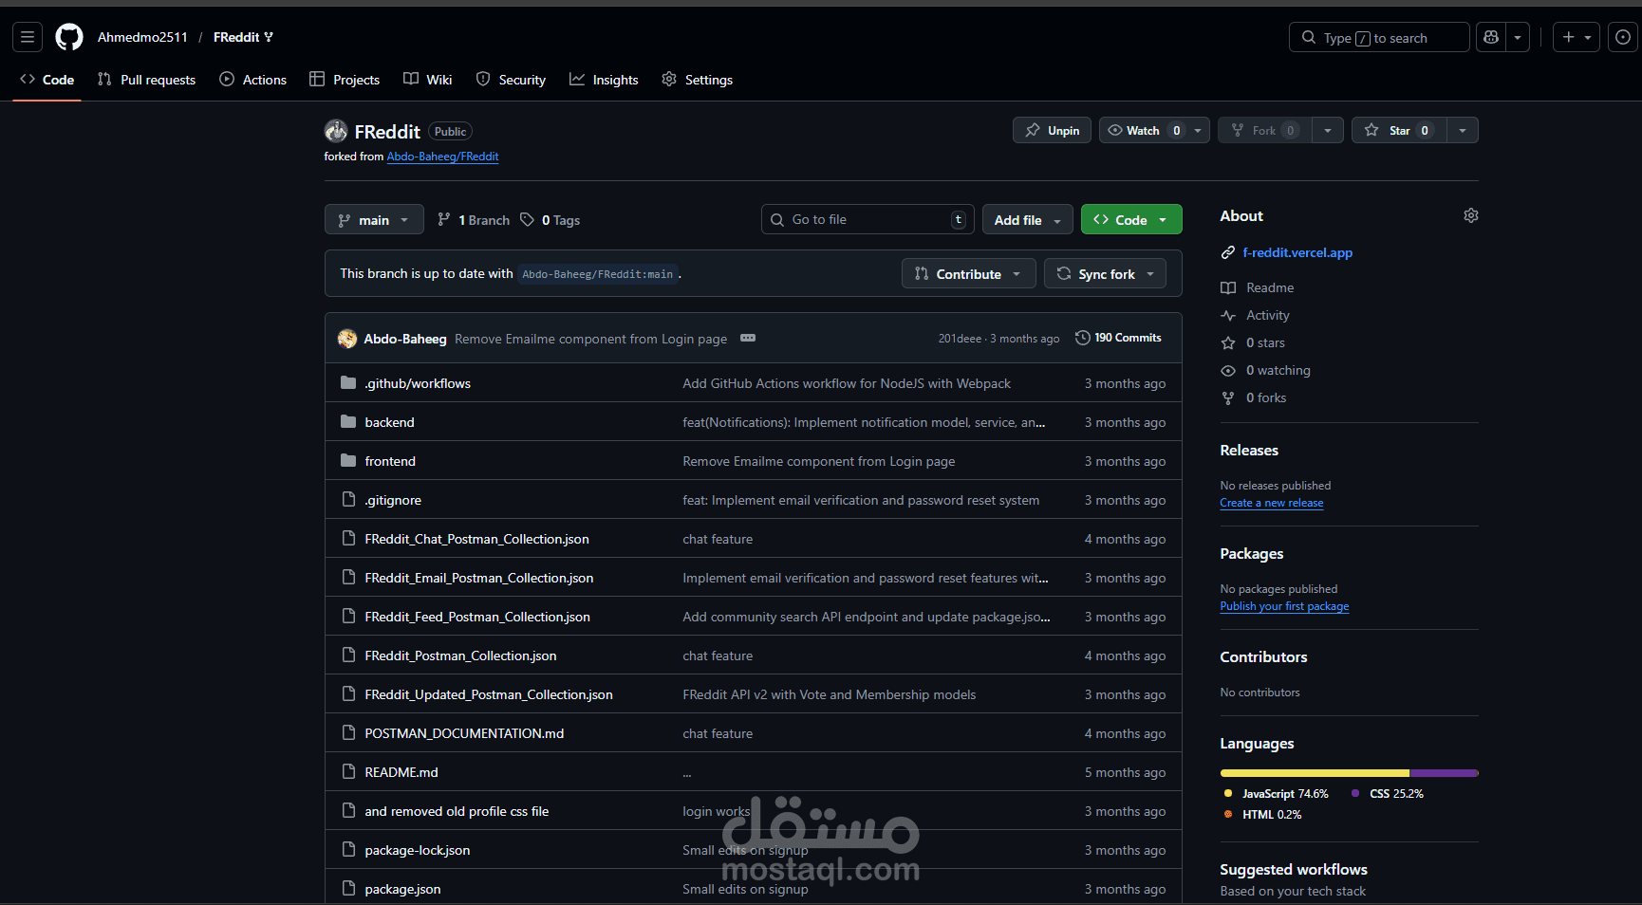
Task: Switch to the Actions tab
Action: [252, 80]
